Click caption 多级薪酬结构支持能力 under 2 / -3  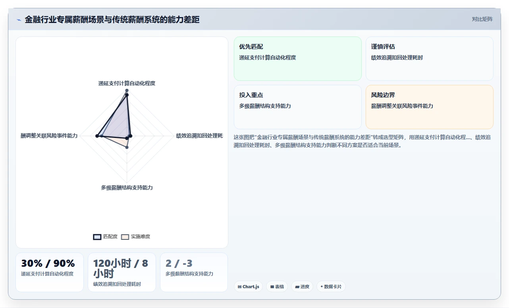tap(189, 274)
